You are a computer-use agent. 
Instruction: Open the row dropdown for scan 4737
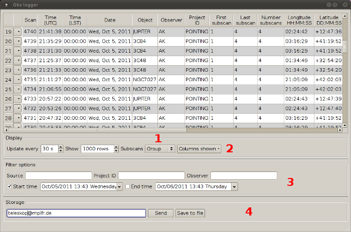(18, 61)
